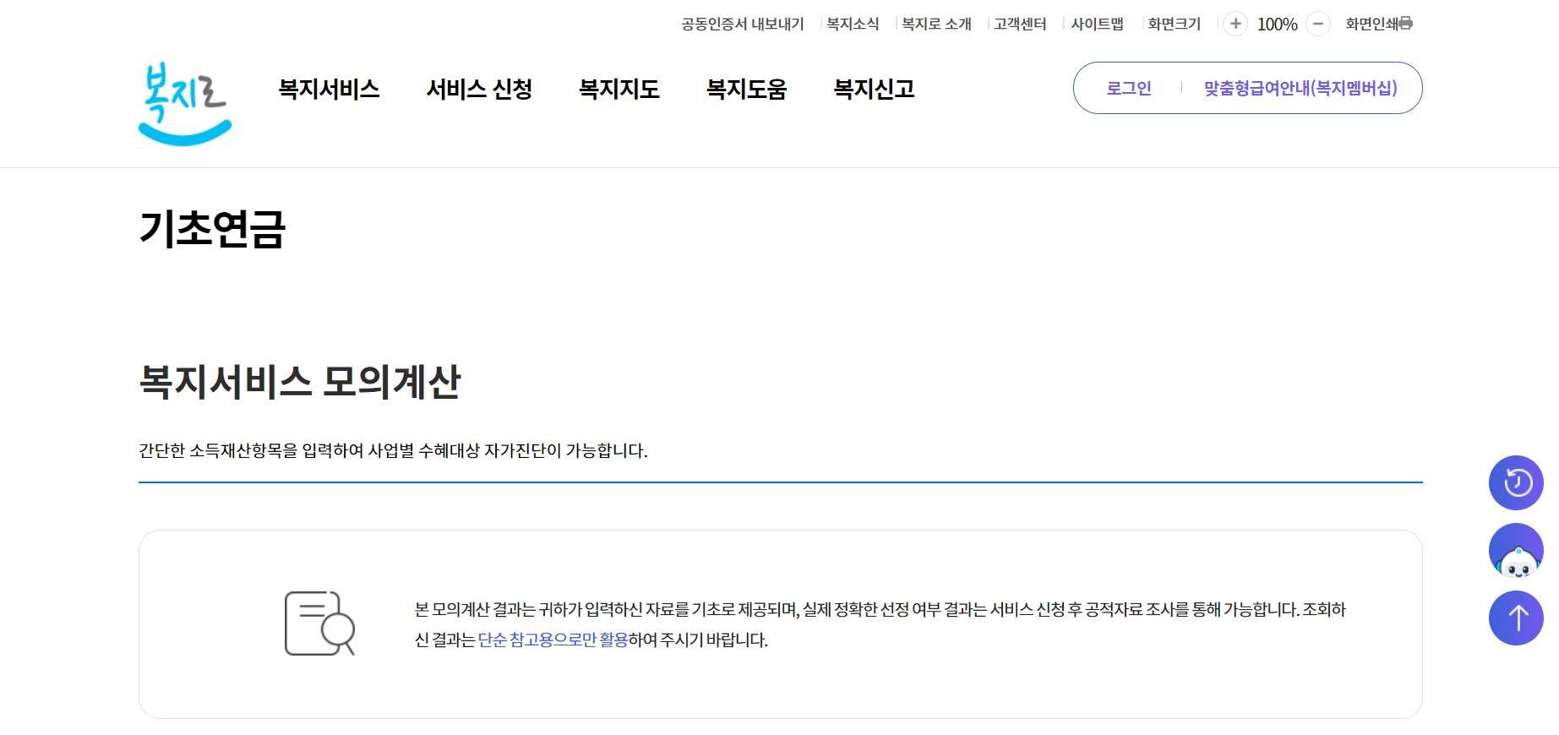Open 복지신고 menu
Screen dimensions: 1559x735
tap(874, 89)
